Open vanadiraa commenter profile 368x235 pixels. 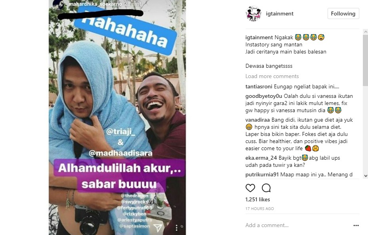tap(257, 120)
